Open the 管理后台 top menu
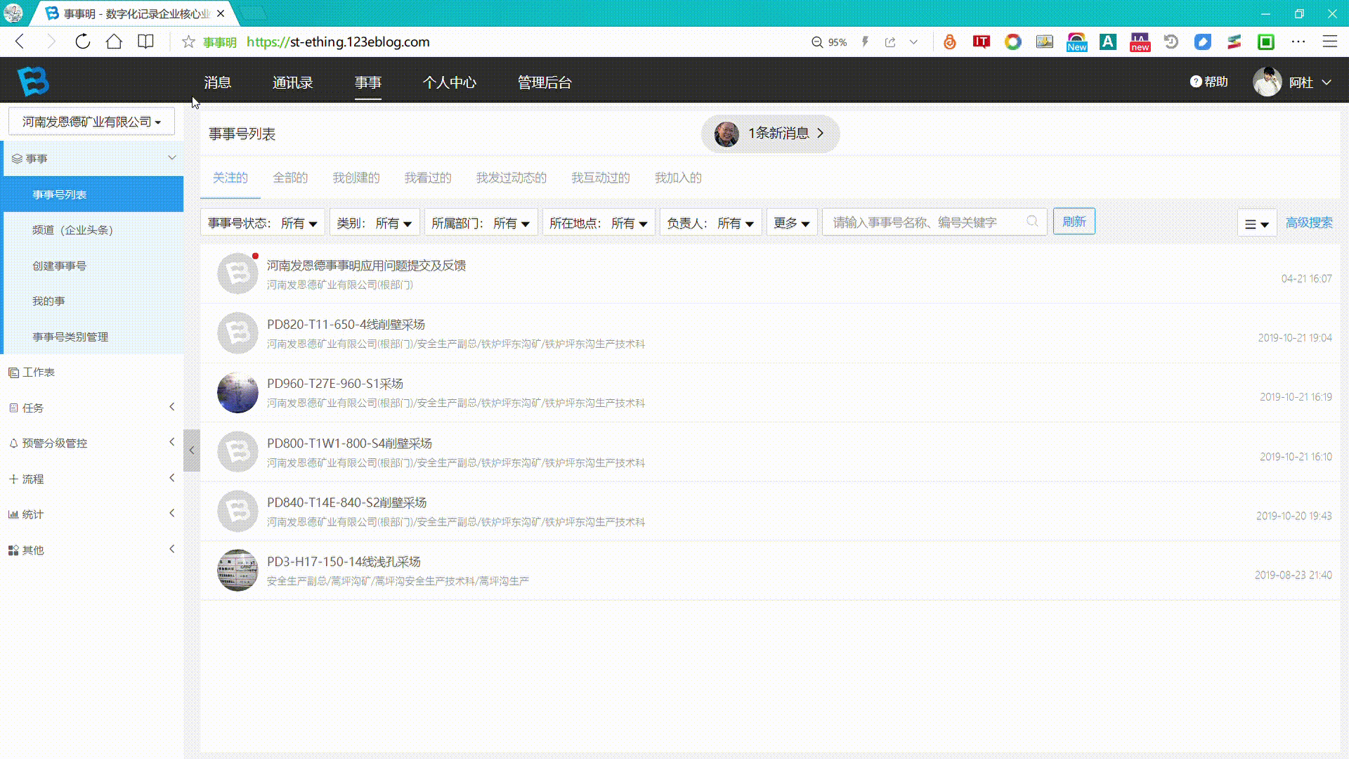 (545, 82)
